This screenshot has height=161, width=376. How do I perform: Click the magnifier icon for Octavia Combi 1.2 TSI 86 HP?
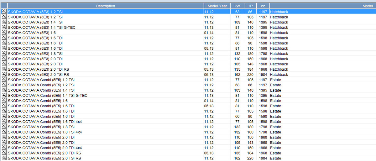[x=4, y=85]
